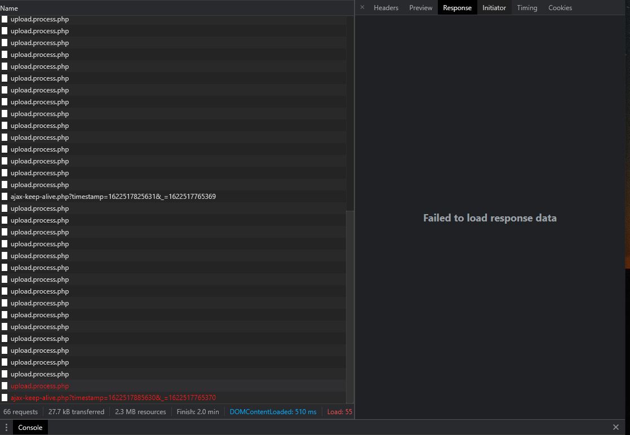The image size is (630, 435).
Task: Switch to the Console drawer tab
Action: [29, 427]
